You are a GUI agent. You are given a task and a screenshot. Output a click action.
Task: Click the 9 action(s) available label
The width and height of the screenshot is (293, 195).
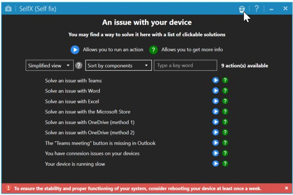(x=245, y=66)
